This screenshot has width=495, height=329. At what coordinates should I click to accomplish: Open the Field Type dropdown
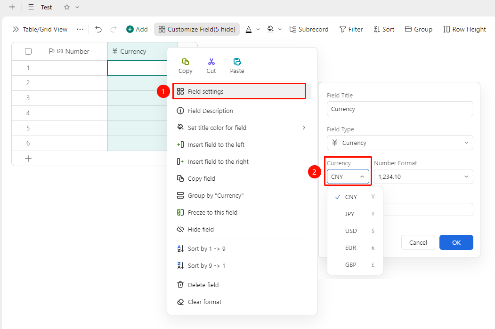coord(400,143)
